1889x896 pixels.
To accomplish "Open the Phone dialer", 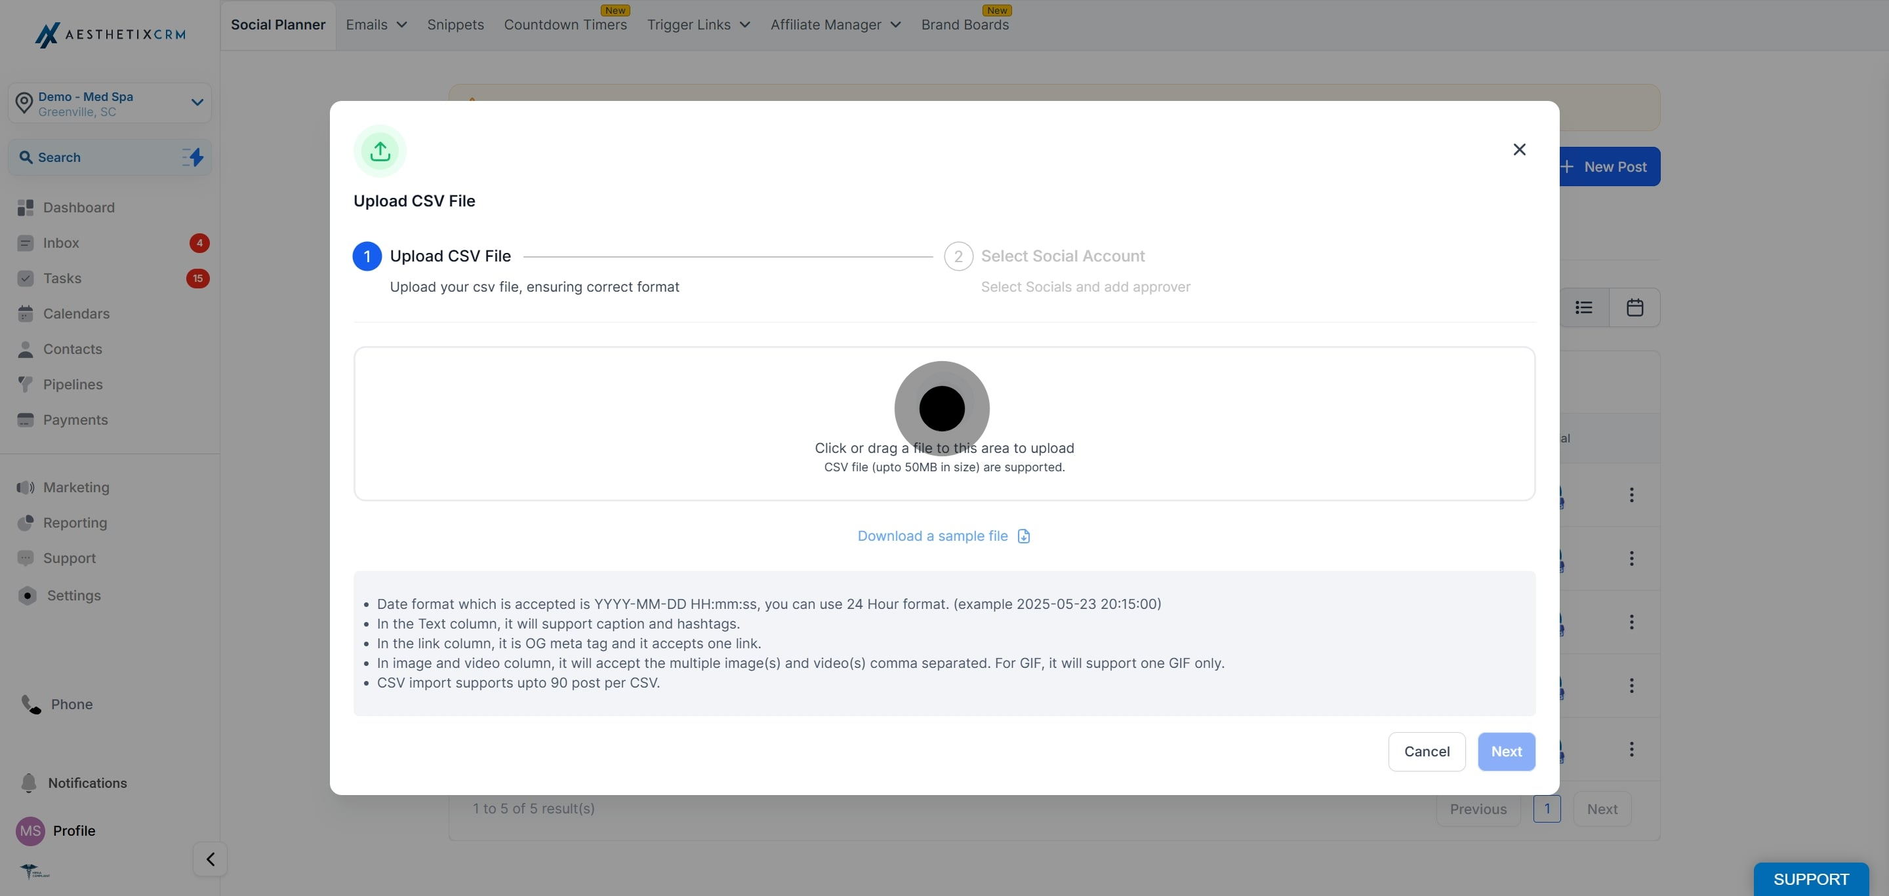I will click(x=57, y=704).
